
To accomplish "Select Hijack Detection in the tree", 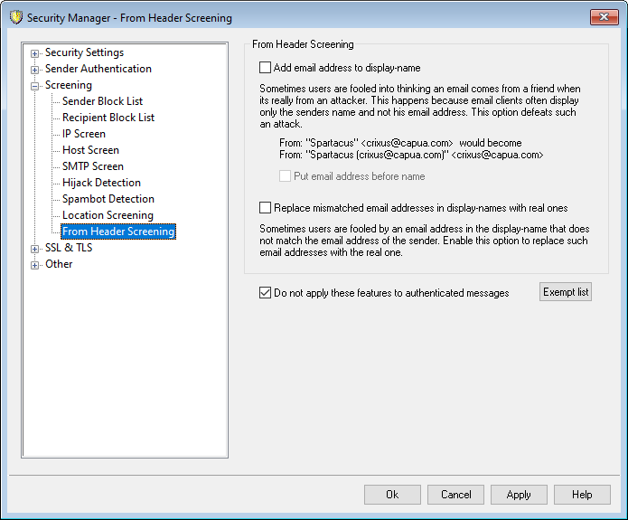I will pyautogui.click(x=101, y=183).
